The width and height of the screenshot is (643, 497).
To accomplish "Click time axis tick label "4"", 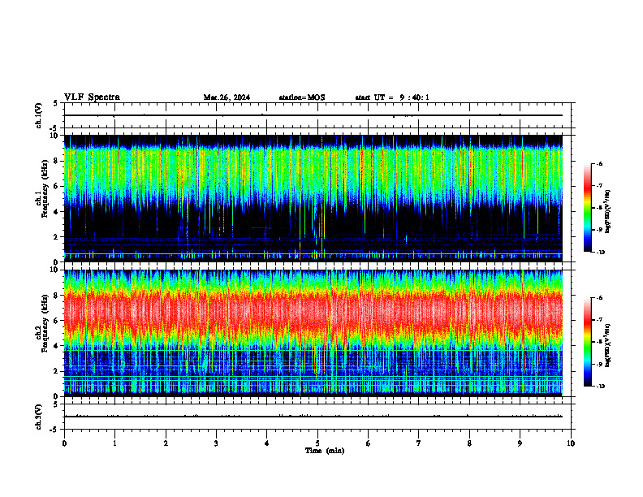I will tap(266, 443).
